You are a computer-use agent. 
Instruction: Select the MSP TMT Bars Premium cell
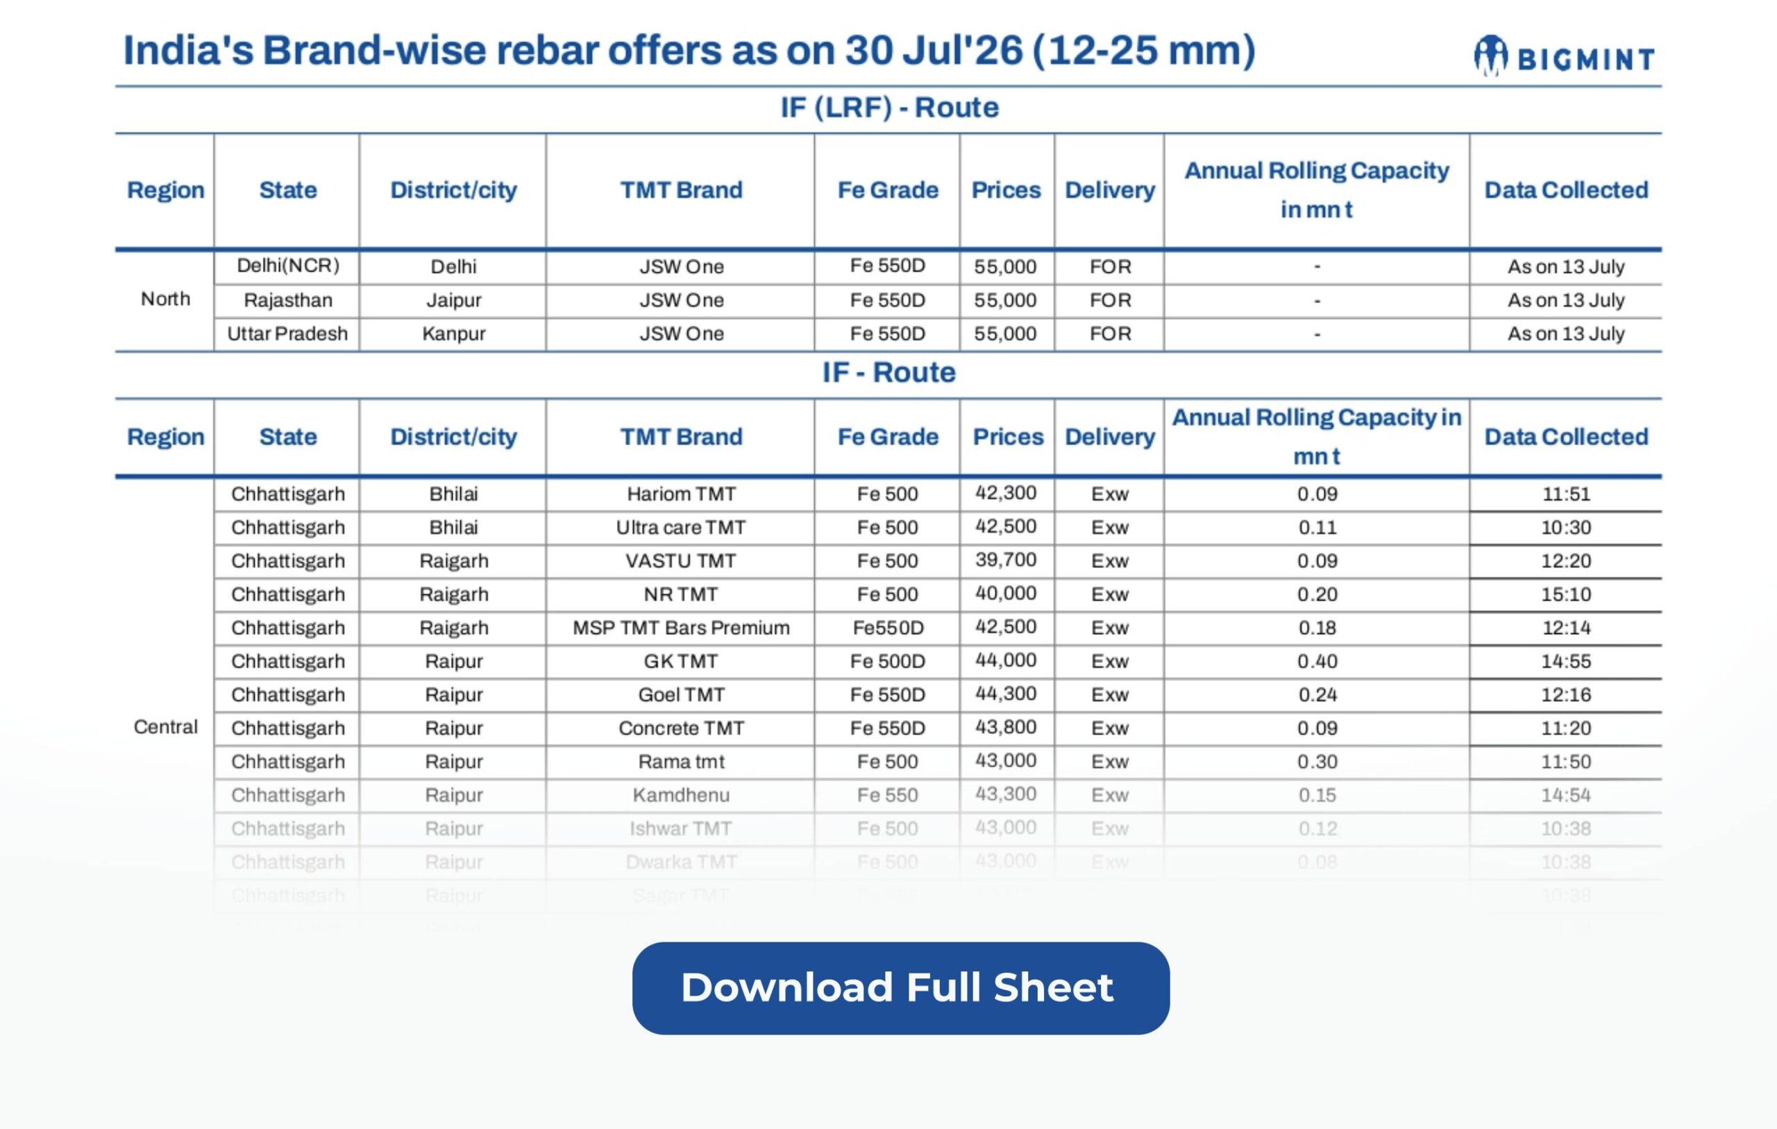(680, 628)
